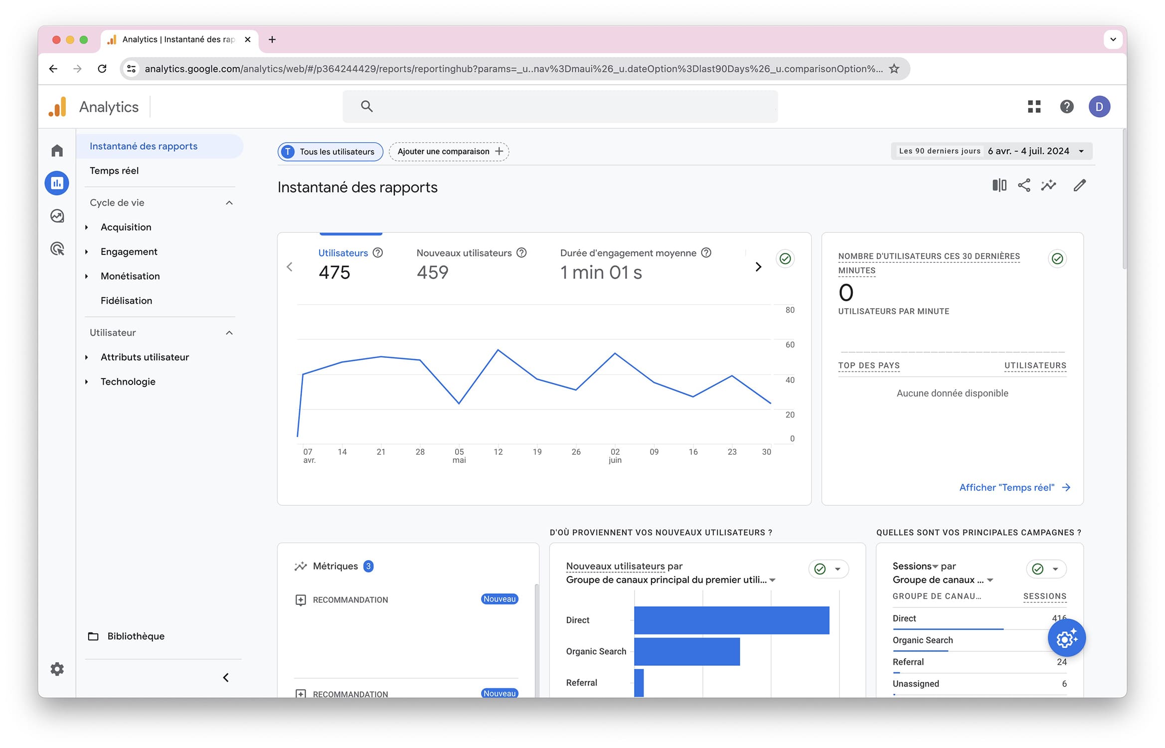Open the account avatar D

click(1099, 106)
